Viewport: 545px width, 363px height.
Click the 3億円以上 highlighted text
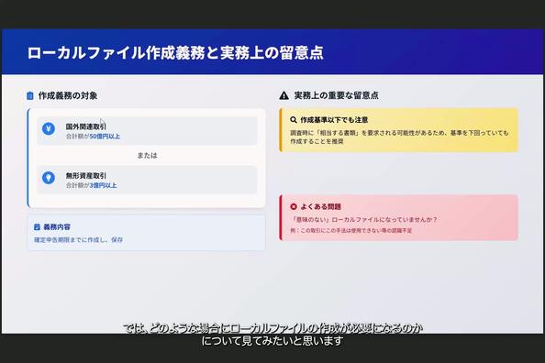point(104,185)
